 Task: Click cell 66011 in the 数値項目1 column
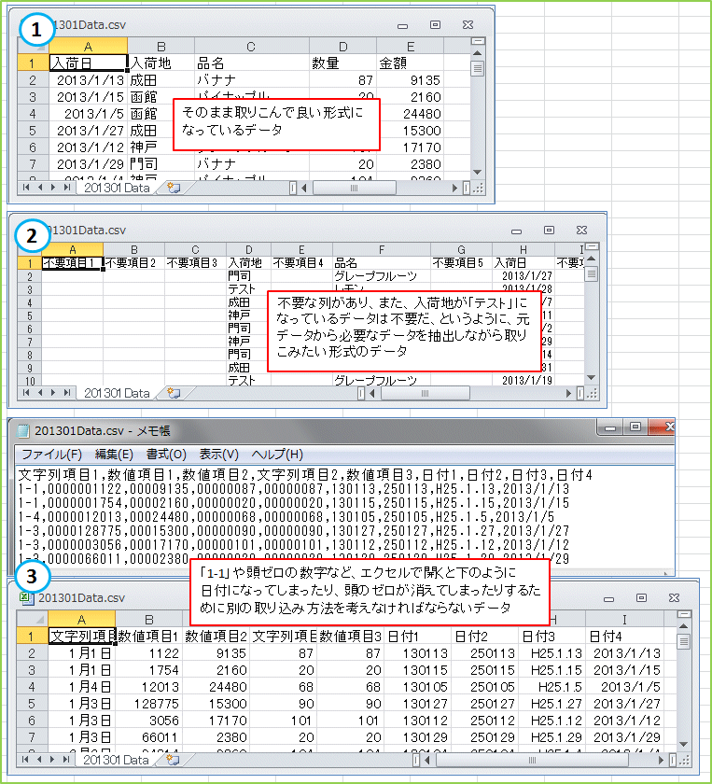(x=148, y=737)
